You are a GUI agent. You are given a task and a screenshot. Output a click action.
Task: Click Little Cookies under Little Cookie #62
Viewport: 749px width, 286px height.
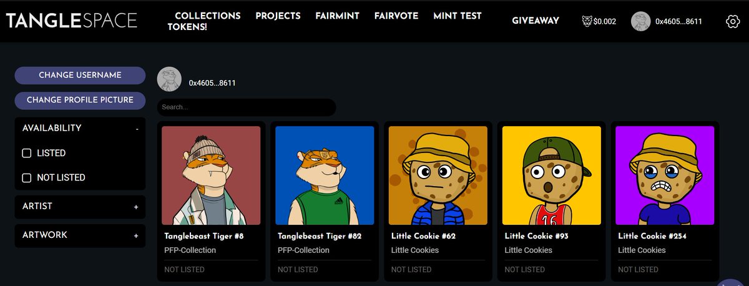[x=415, y=250]
